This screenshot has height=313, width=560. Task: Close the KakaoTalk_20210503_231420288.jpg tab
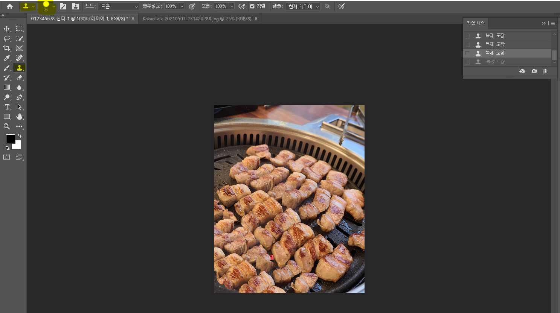256,18
